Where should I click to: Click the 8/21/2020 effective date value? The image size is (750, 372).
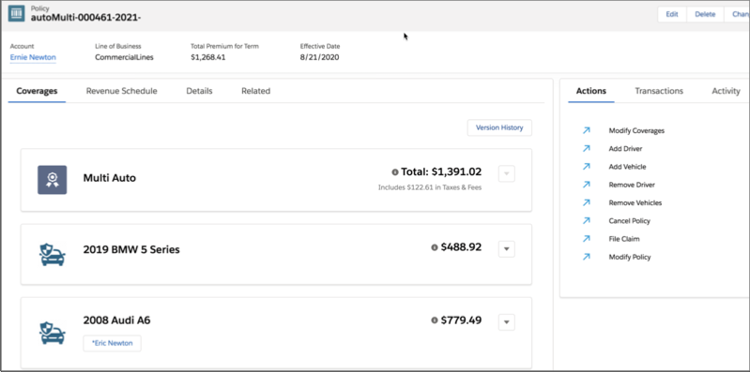click(320, 57)
